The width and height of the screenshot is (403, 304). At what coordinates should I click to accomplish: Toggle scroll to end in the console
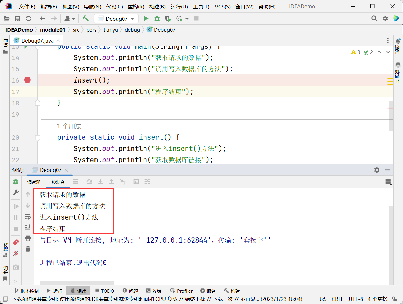click(x=28, y=227)
